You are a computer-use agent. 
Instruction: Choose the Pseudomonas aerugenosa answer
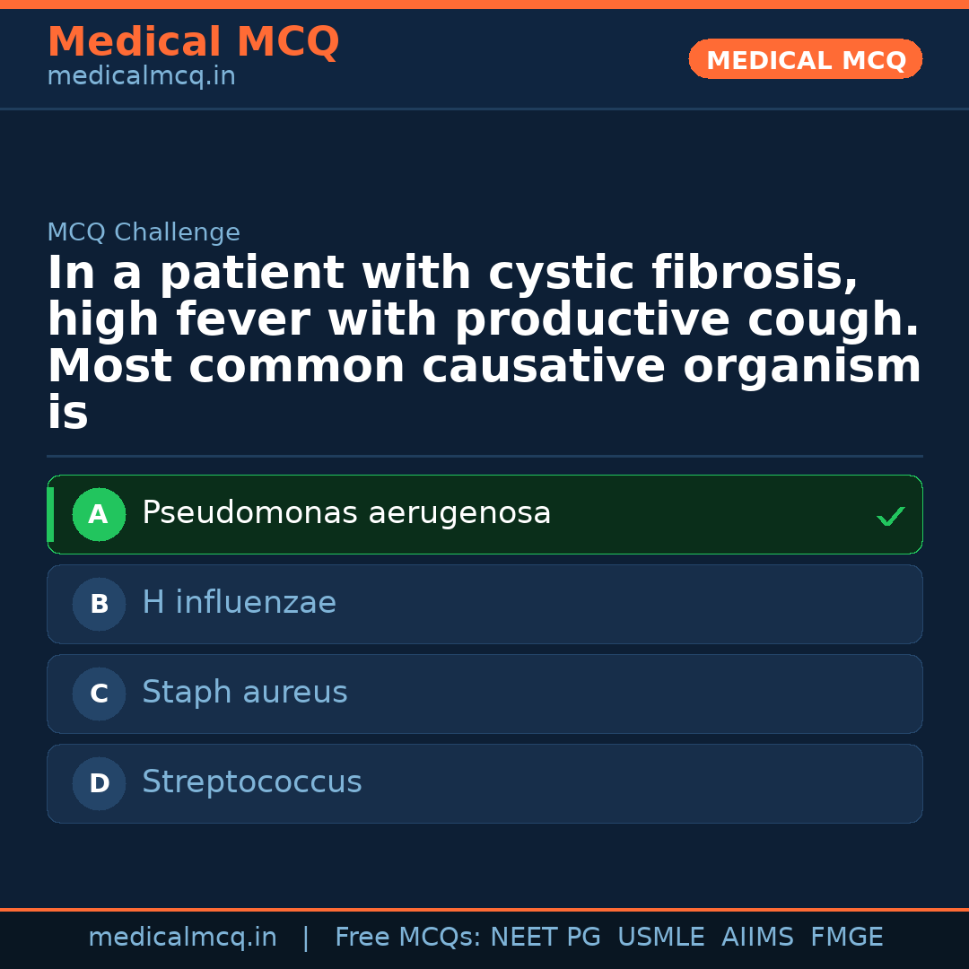(x=346, y=514)
